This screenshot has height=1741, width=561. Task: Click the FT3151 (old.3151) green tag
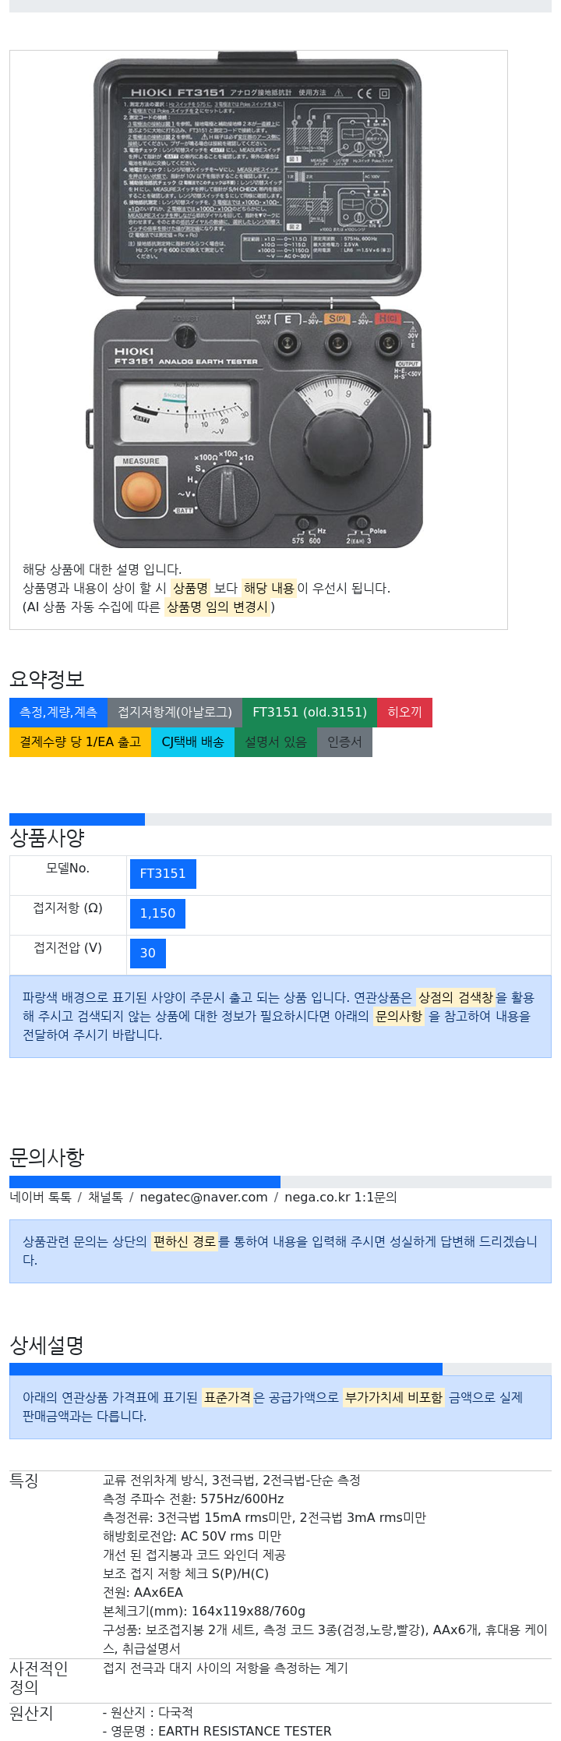[x=309, y=713]
